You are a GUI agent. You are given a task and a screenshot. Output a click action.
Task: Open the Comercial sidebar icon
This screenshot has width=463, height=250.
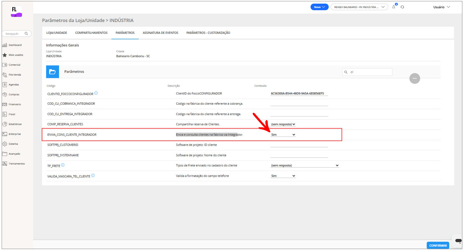[5, 65]
